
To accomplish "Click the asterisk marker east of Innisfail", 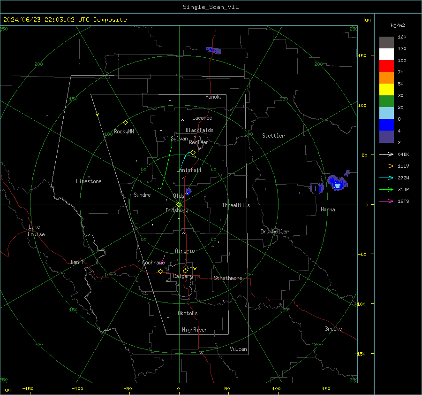I will (x=223, y=161).
